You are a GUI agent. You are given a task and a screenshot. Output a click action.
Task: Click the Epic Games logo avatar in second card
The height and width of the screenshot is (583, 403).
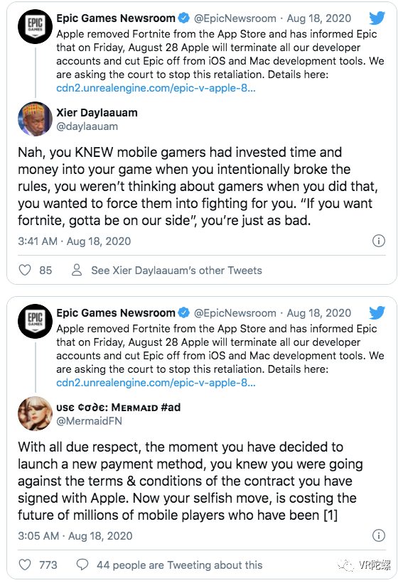tap(36, 321)
